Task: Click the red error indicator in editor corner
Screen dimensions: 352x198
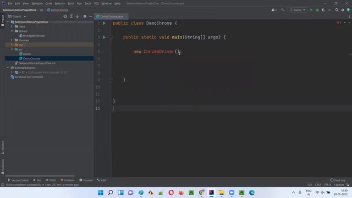Action: [x=339, y=23]
